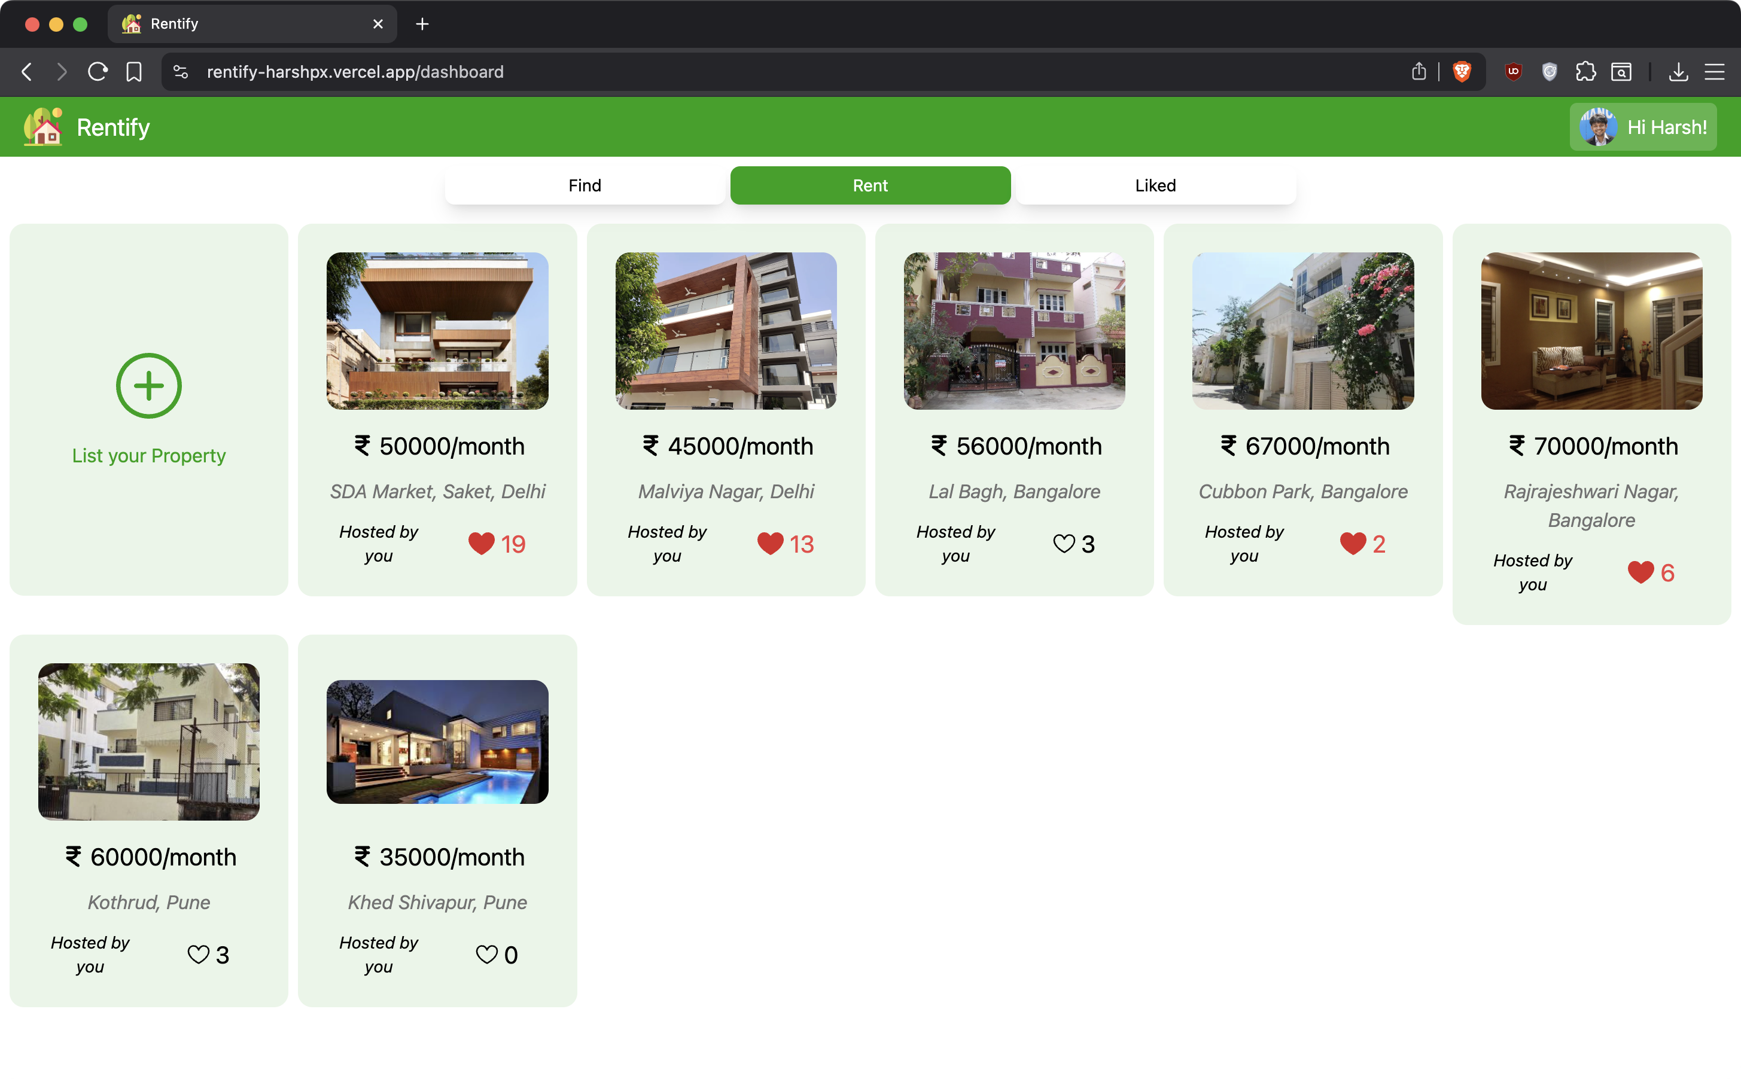Open Brave Shields lion icon
This screenshot has width=1741, height=1079.
(1461, 71)
